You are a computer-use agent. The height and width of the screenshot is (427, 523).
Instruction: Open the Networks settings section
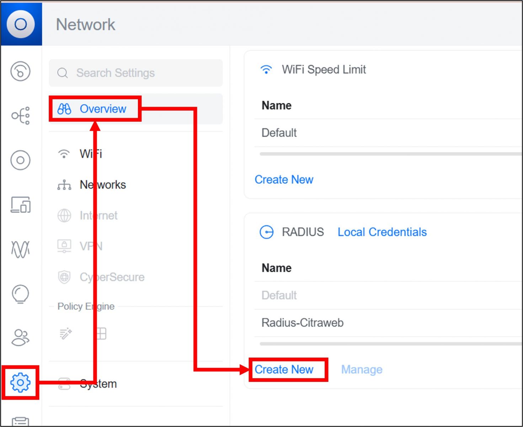[x=102, y=185]
